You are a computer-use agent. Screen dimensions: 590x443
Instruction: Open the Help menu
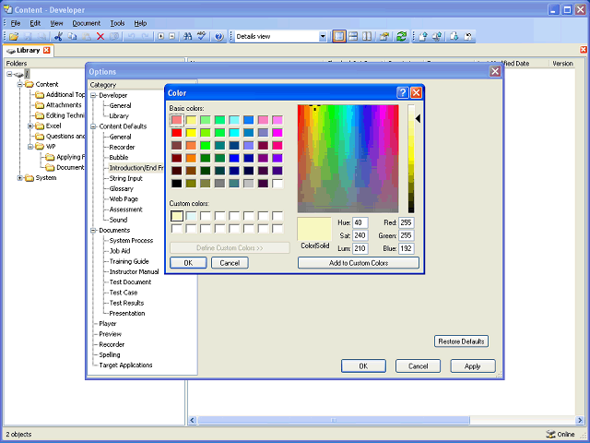click(x=140, y=23)
